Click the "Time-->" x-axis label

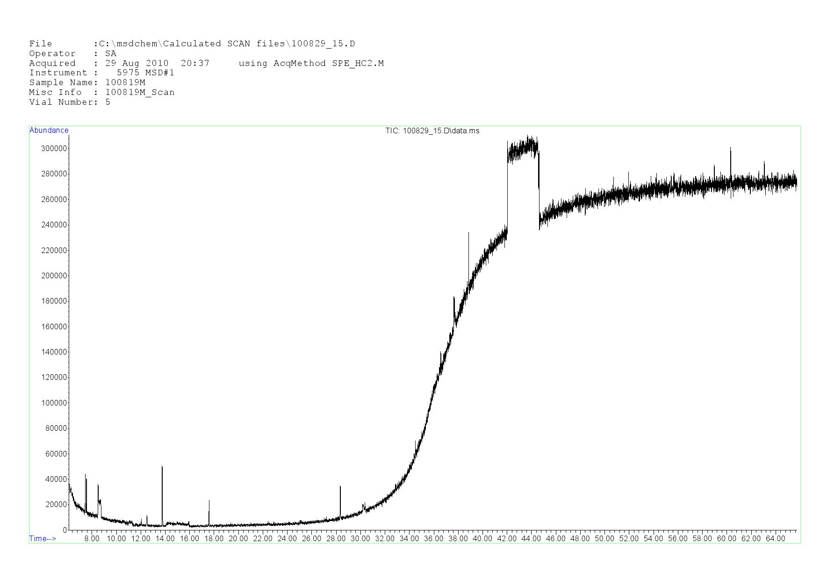point(43,538)
